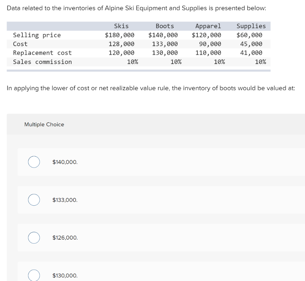The image size is (305, 281).
Task: Click the Multiple Choice section header
Action: (x=44, y=124)
